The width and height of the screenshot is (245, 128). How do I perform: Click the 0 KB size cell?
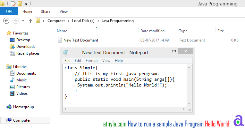(x=235, y=40)
